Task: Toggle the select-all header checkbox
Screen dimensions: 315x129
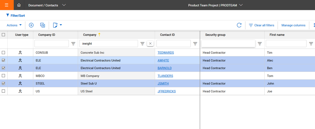Action: (x=3, y=35)
